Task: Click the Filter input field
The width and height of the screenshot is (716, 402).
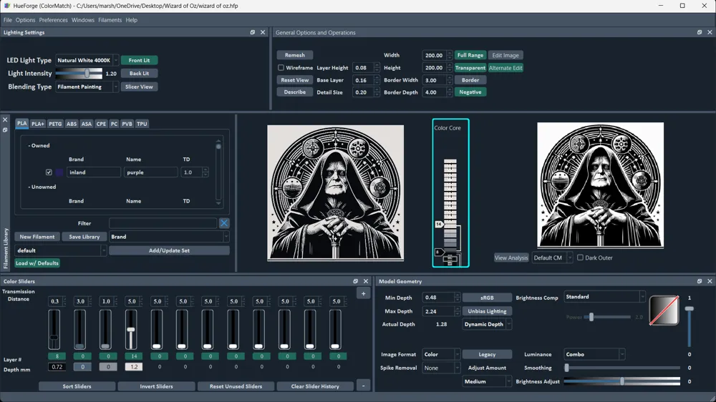Action: tap(163, 223)
